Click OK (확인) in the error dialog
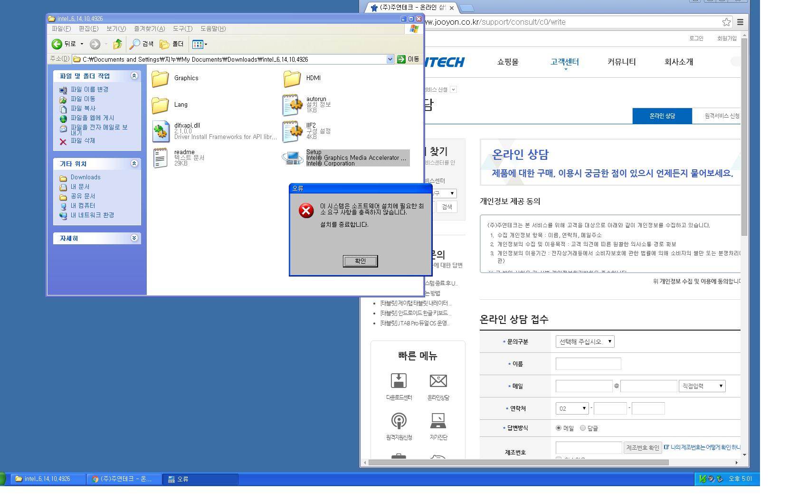 click(x=361, y=261)
